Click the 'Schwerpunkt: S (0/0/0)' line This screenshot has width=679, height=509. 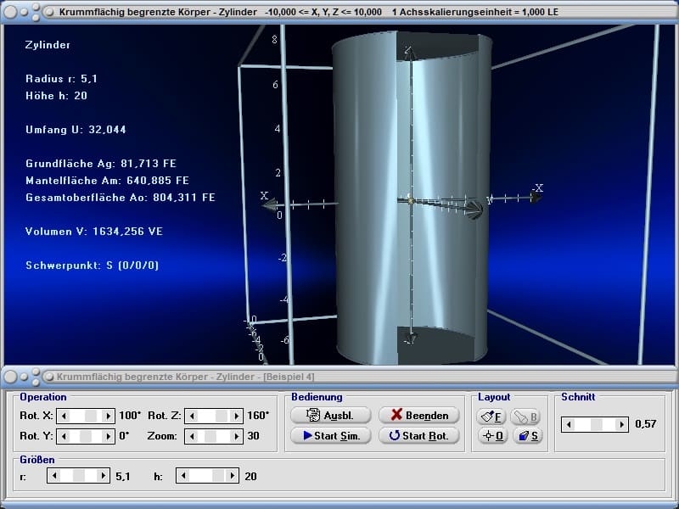pyautogui.click(x=93, y=266)
